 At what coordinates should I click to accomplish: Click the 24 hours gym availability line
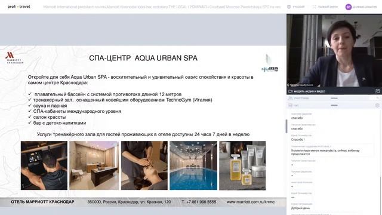pos(143,134)
